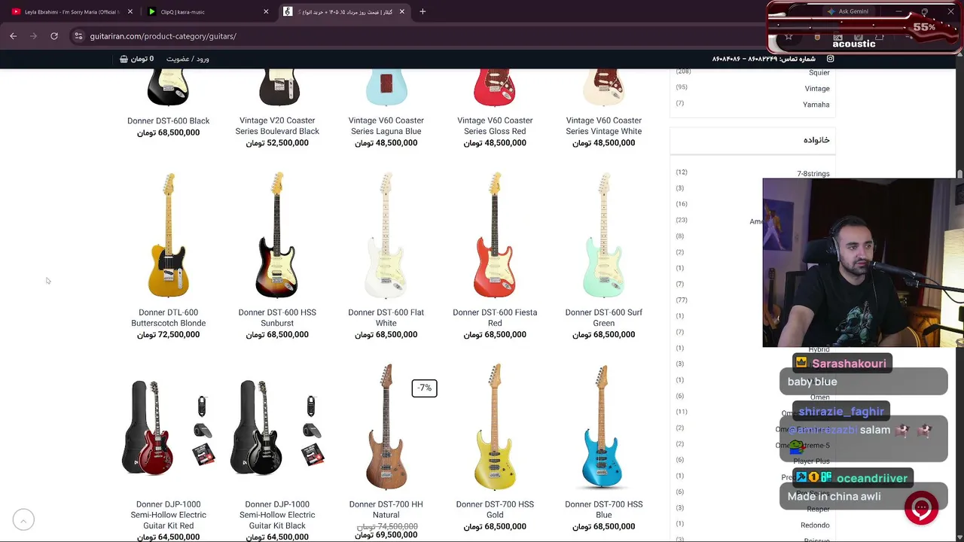Select the guitariran guitar prices tab
The image size is (964, 542).
[343, 11]
